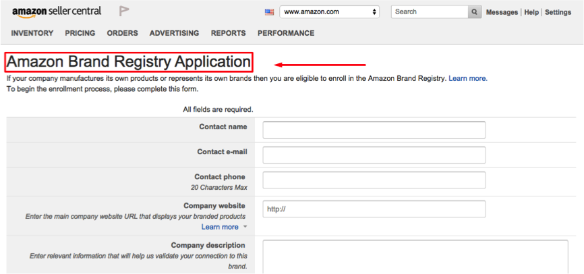
Task: Open the PRICING menu
Action: click(80, 33)
